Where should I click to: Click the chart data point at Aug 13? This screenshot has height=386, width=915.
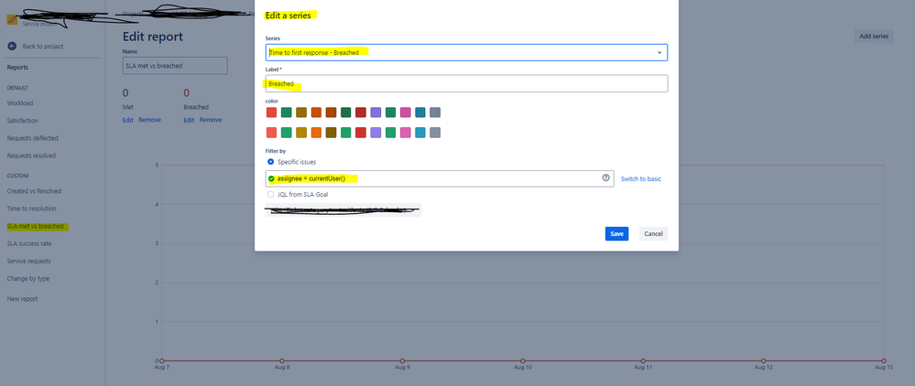pos(884,361)
